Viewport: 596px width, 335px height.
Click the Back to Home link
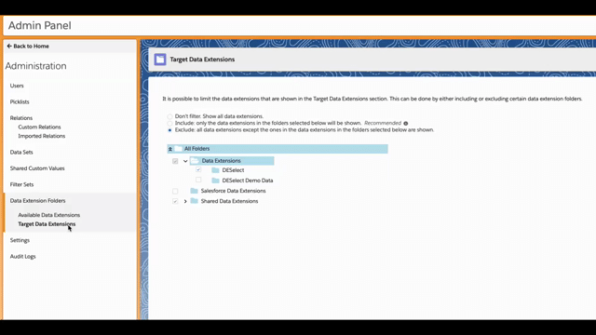pos(31,46)
